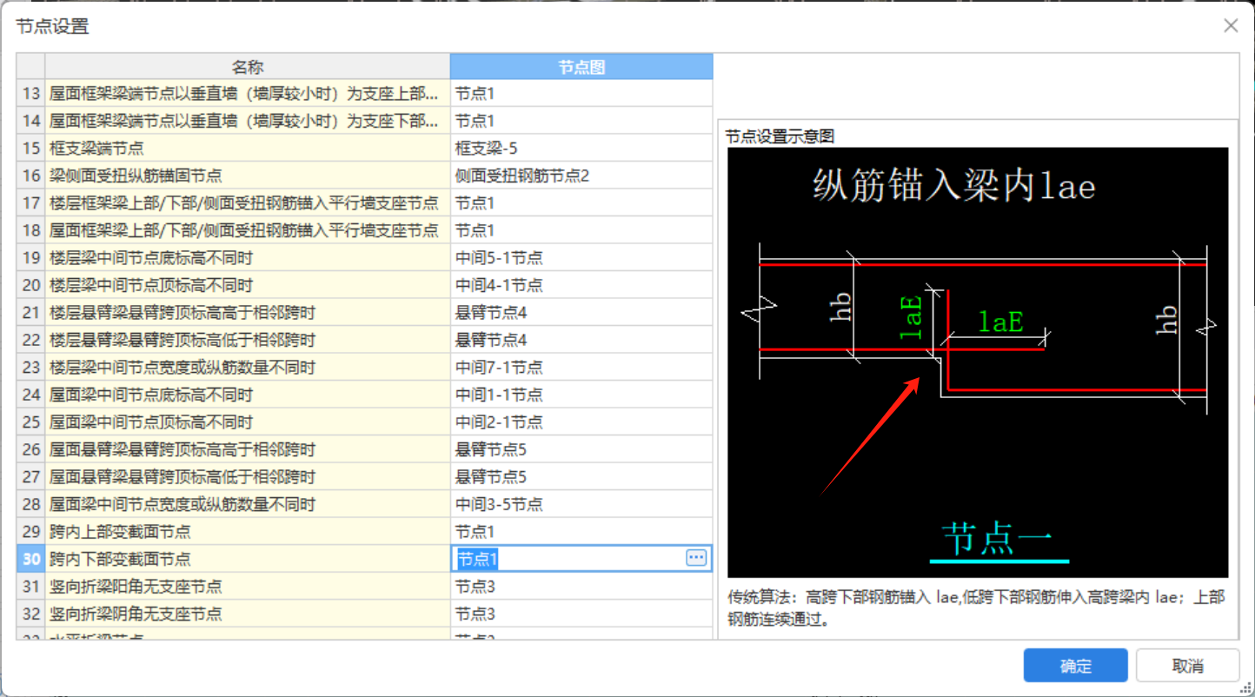Confirm with the 确定 button
This screenshot has width=1255, height=697.
[1075, 666]
